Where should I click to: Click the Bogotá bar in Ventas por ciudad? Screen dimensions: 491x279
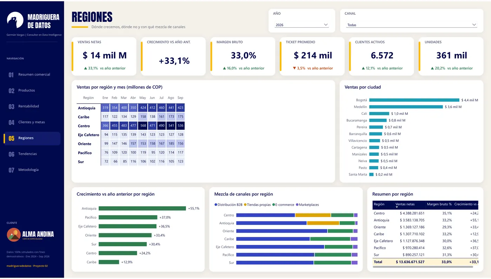point(414,100)
